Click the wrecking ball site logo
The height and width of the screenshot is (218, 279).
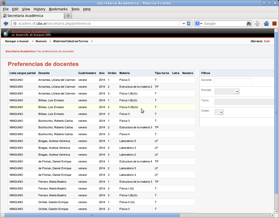6,33
